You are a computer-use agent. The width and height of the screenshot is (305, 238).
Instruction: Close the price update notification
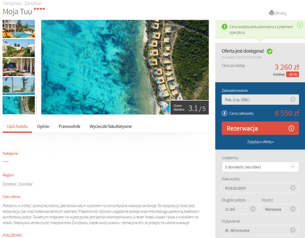coord(300,25)
